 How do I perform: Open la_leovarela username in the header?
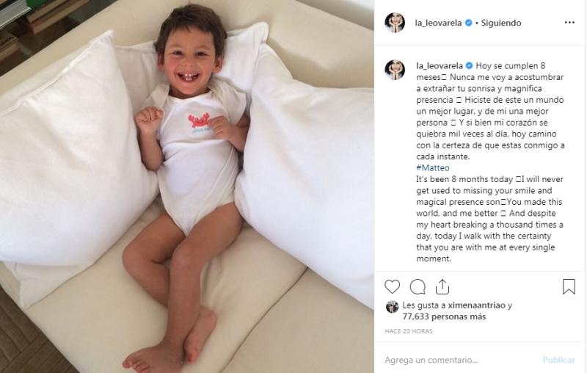438,23
